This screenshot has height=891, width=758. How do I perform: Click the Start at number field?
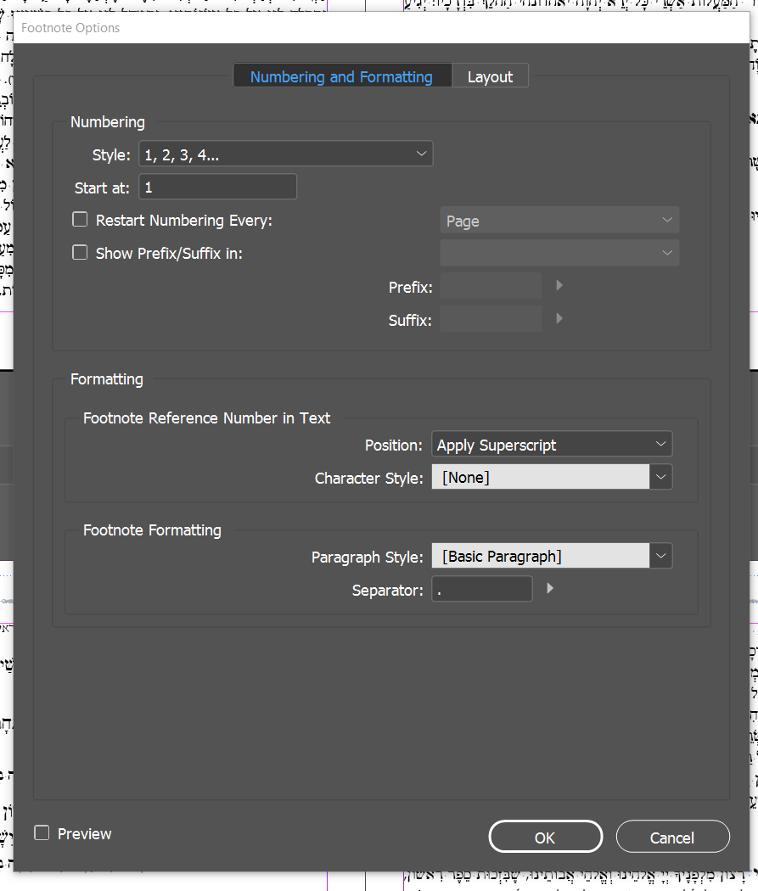click(217, 188)
